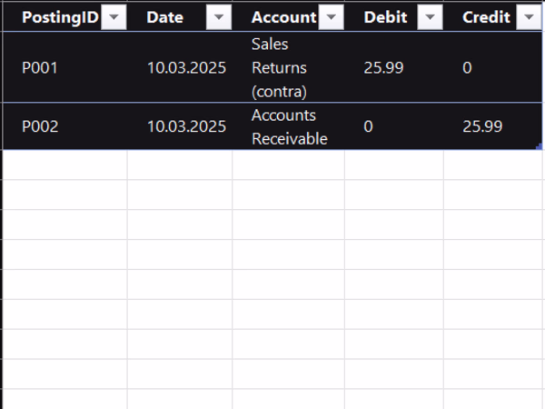
Task: Expand the Account column filter dropdown
Action: point(331,17)
